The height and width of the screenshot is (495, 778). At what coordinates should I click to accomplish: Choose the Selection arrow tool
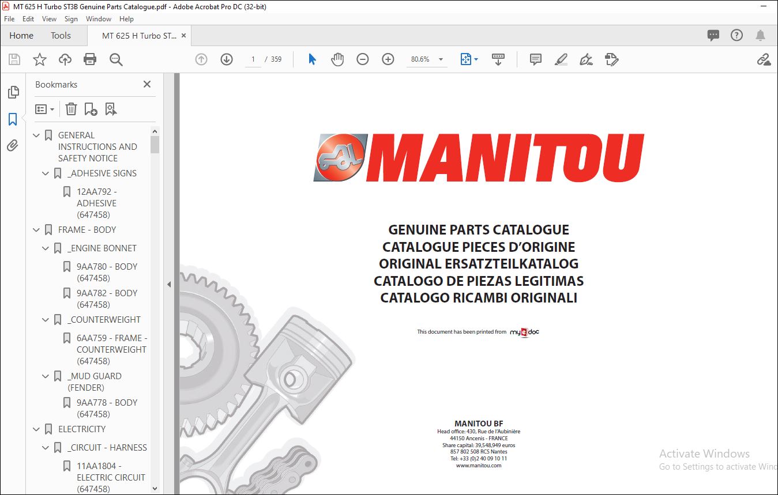[x=312, y=59]
